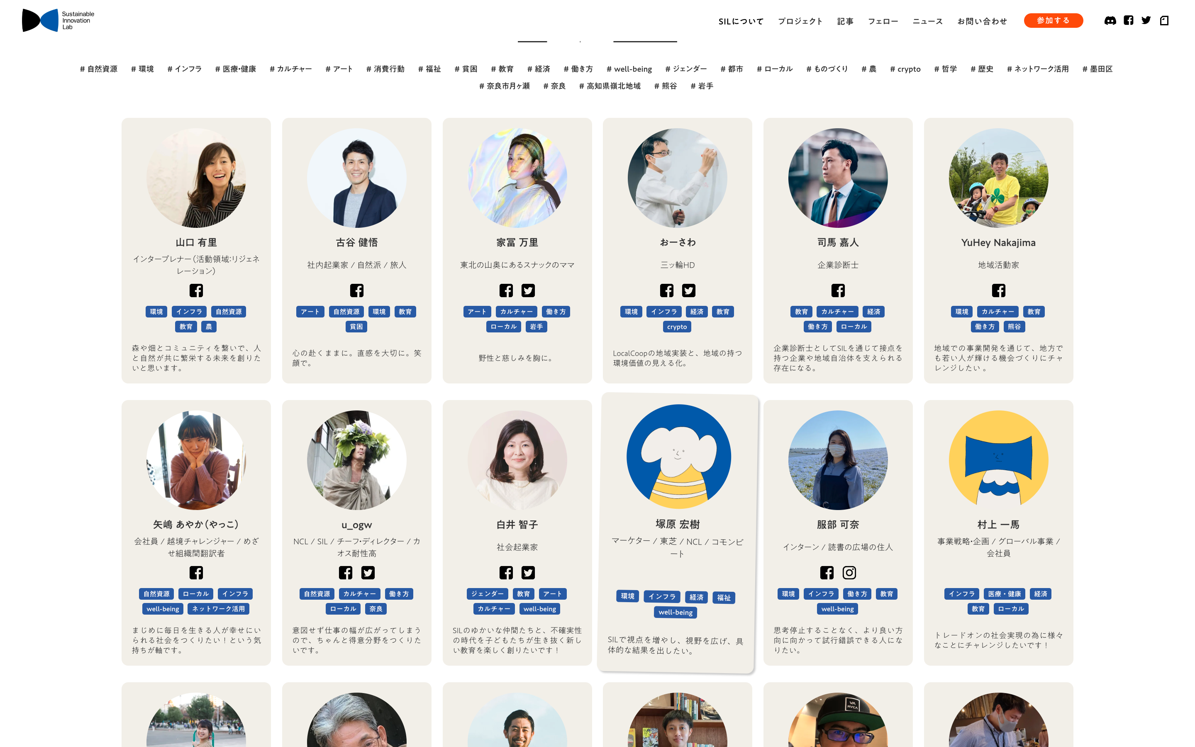Screen dimensions: 1195x747
Task: Open the 服部 可奈 name heading
Action: click(838, 525)
